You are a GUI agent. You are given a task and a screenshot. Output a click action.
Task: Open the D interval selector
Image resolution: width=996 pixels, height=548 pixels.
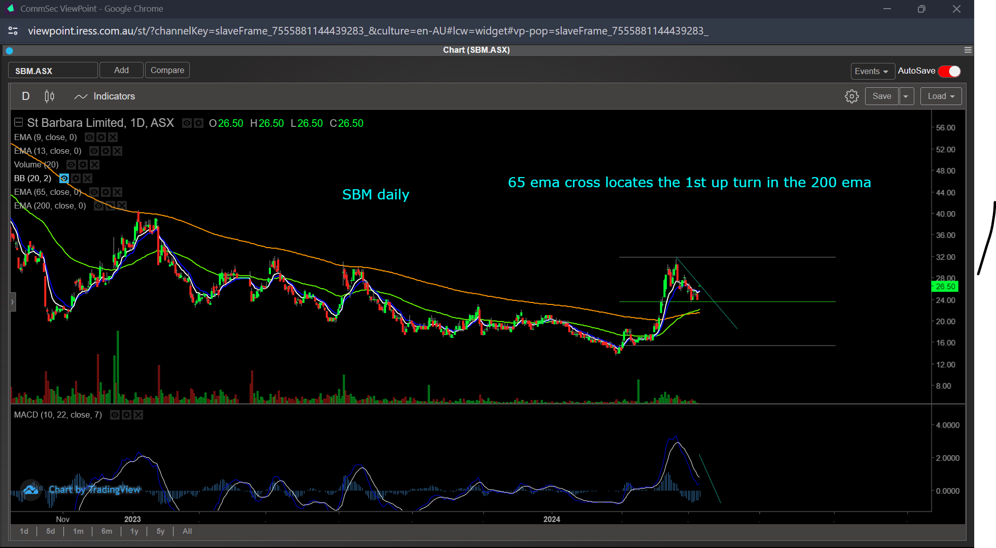coord(26,96)
